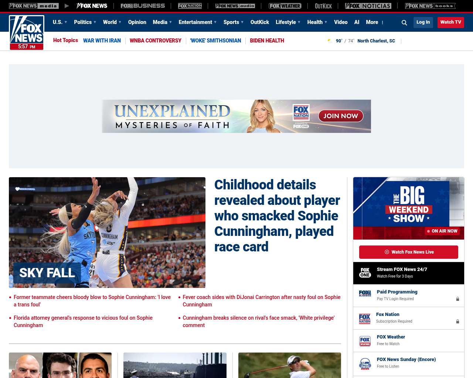473x378 pixels.
Task: Read 'Cunningham breaks silence' story
Action: tap(259, 322)
